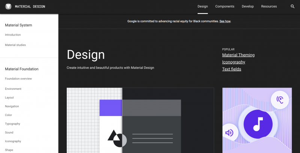Screen dimensions: 300x153
Task: Open Color in the sidebar
Action: coord(8,115)
